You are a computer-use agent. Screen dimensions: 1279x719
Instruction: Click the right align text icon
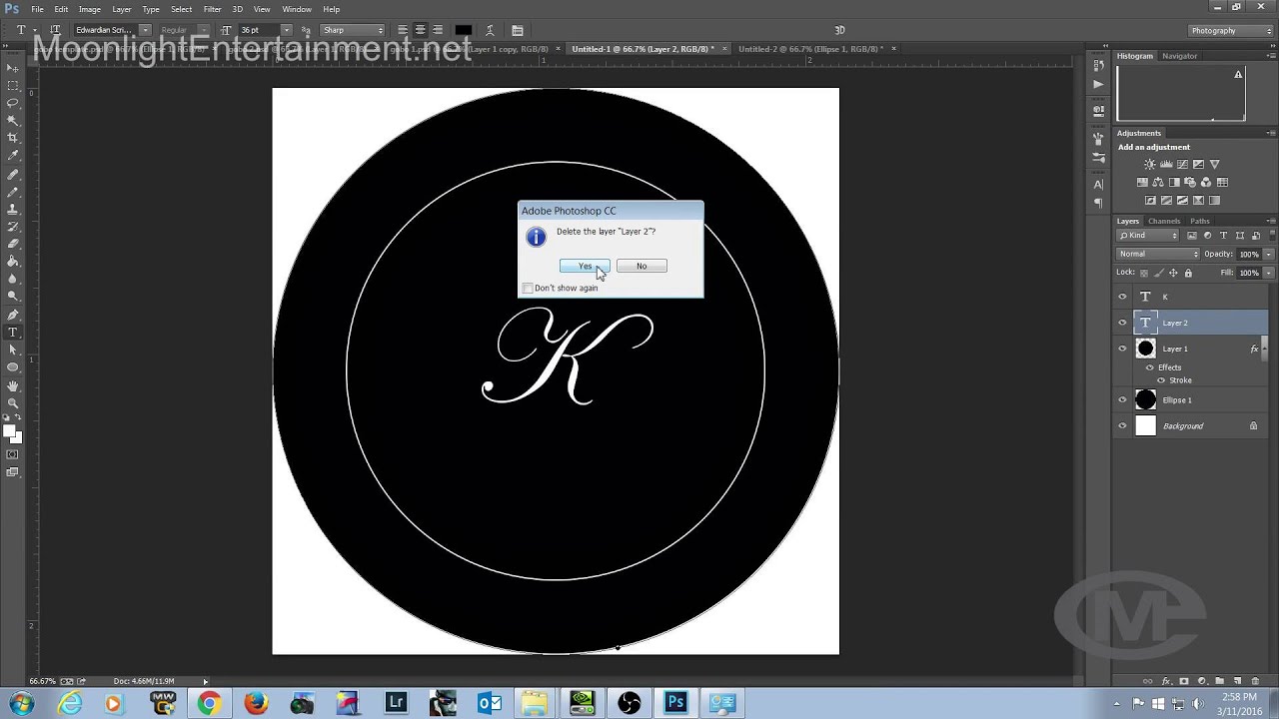[x=438, y=30]
